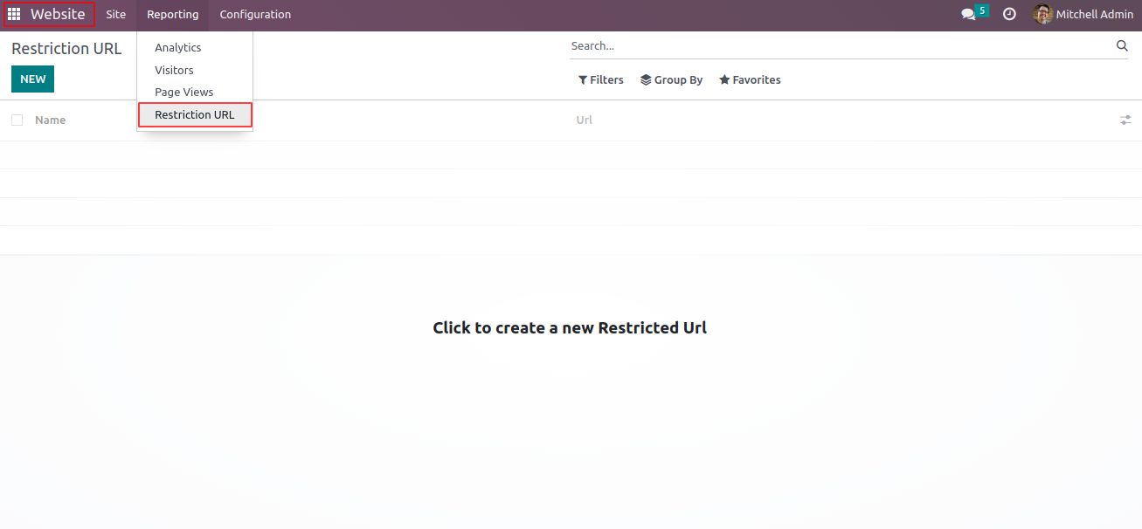Viewport: 1142px width, 529px height.
Task: Click the messages count badge 5
Action: pos(983,10)
